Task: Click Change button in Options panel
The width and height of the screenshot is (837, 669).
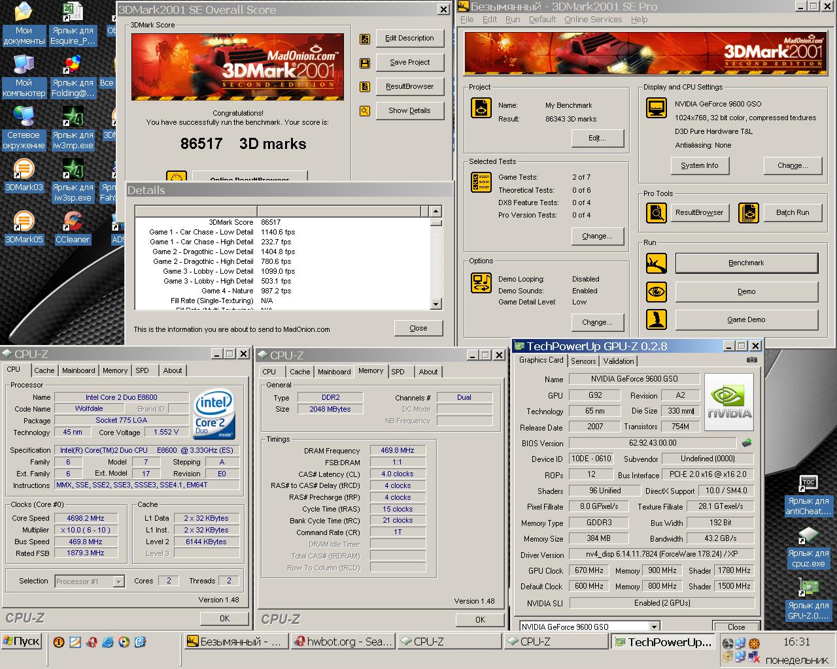Action: pyautogui.click(x=598, y=323)
